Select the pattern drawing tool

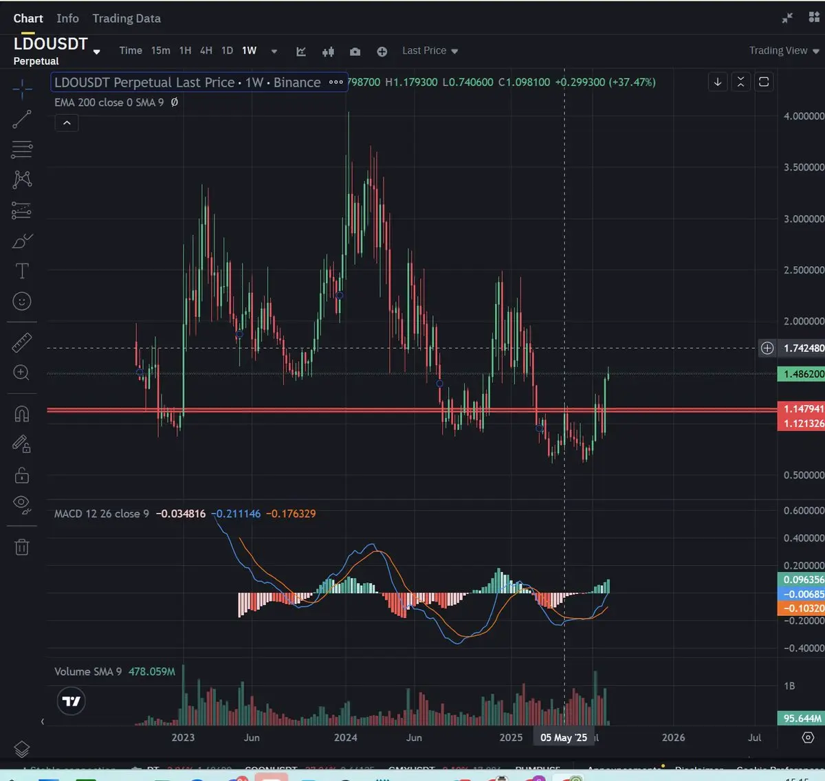[x=22, y=179]
